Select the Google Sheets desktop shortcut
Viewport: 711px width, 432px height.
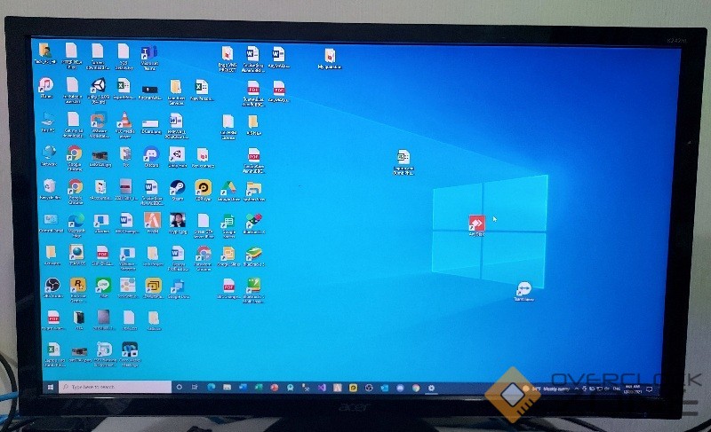[x=228, y=221]
